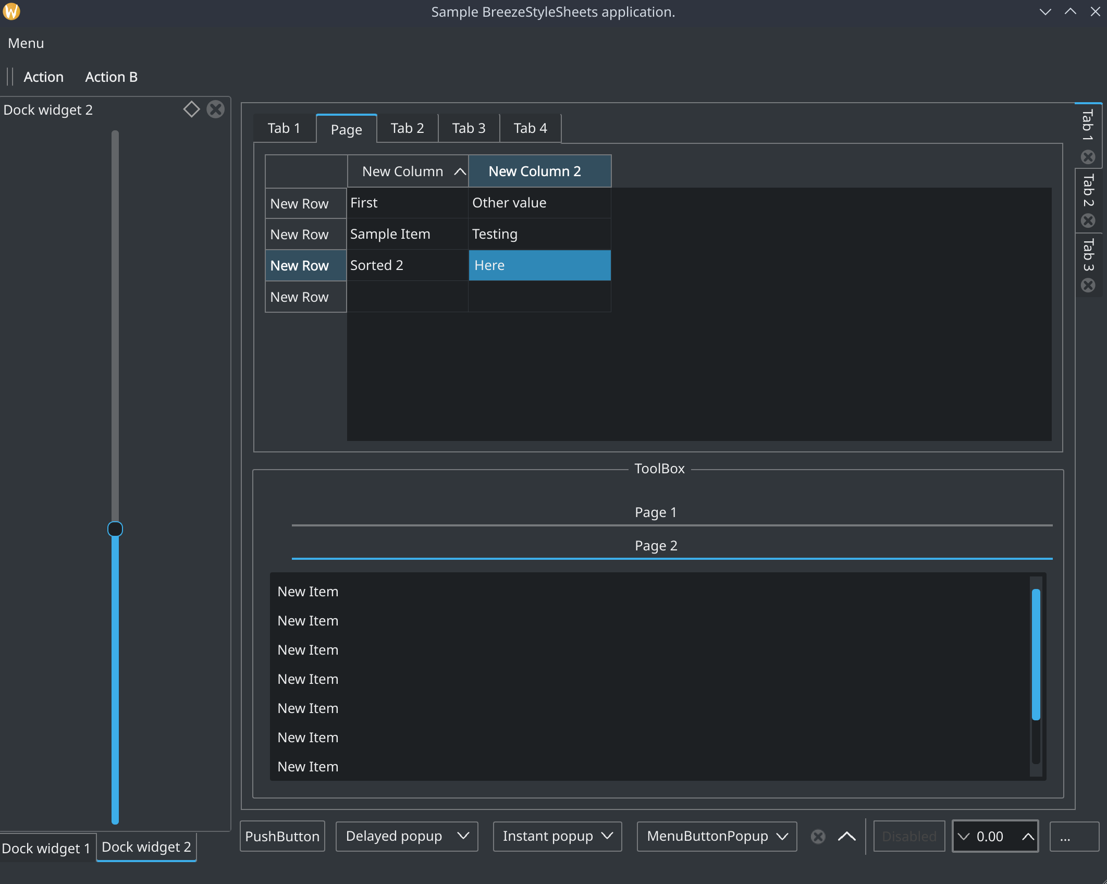Click the vertical slider handle in Dock widget 2
The image size is (1107, 884).
(115, 529)
